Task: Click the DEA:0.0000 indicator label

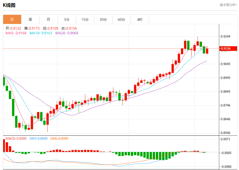Action: [59, 139]
